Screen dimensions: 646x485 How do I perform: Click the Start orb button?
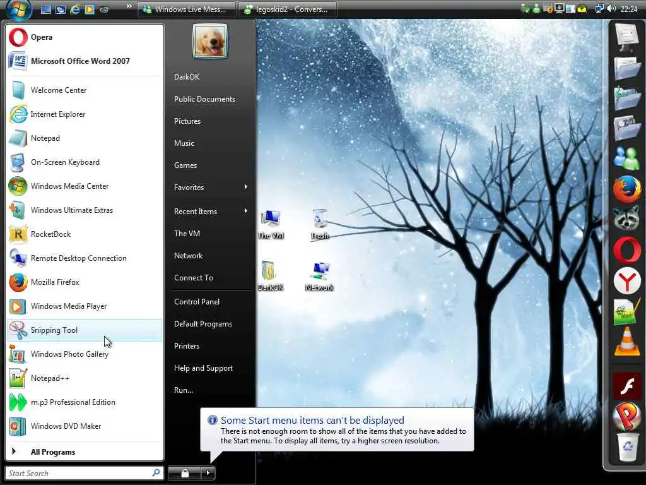point(18,9)
